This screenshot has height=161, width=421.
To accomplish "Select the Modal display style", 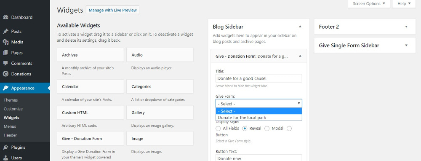I will 267,129.
